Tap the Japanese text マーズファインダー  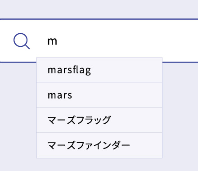point(89,145)
